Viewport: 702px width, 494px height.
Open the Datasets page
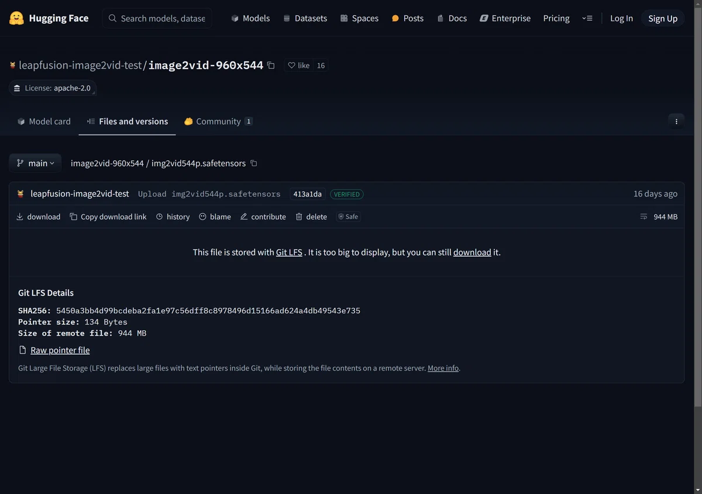tap(305, 18)
